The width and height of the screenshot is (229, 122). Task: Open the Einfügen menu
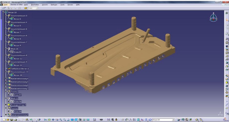coord(53,5)
